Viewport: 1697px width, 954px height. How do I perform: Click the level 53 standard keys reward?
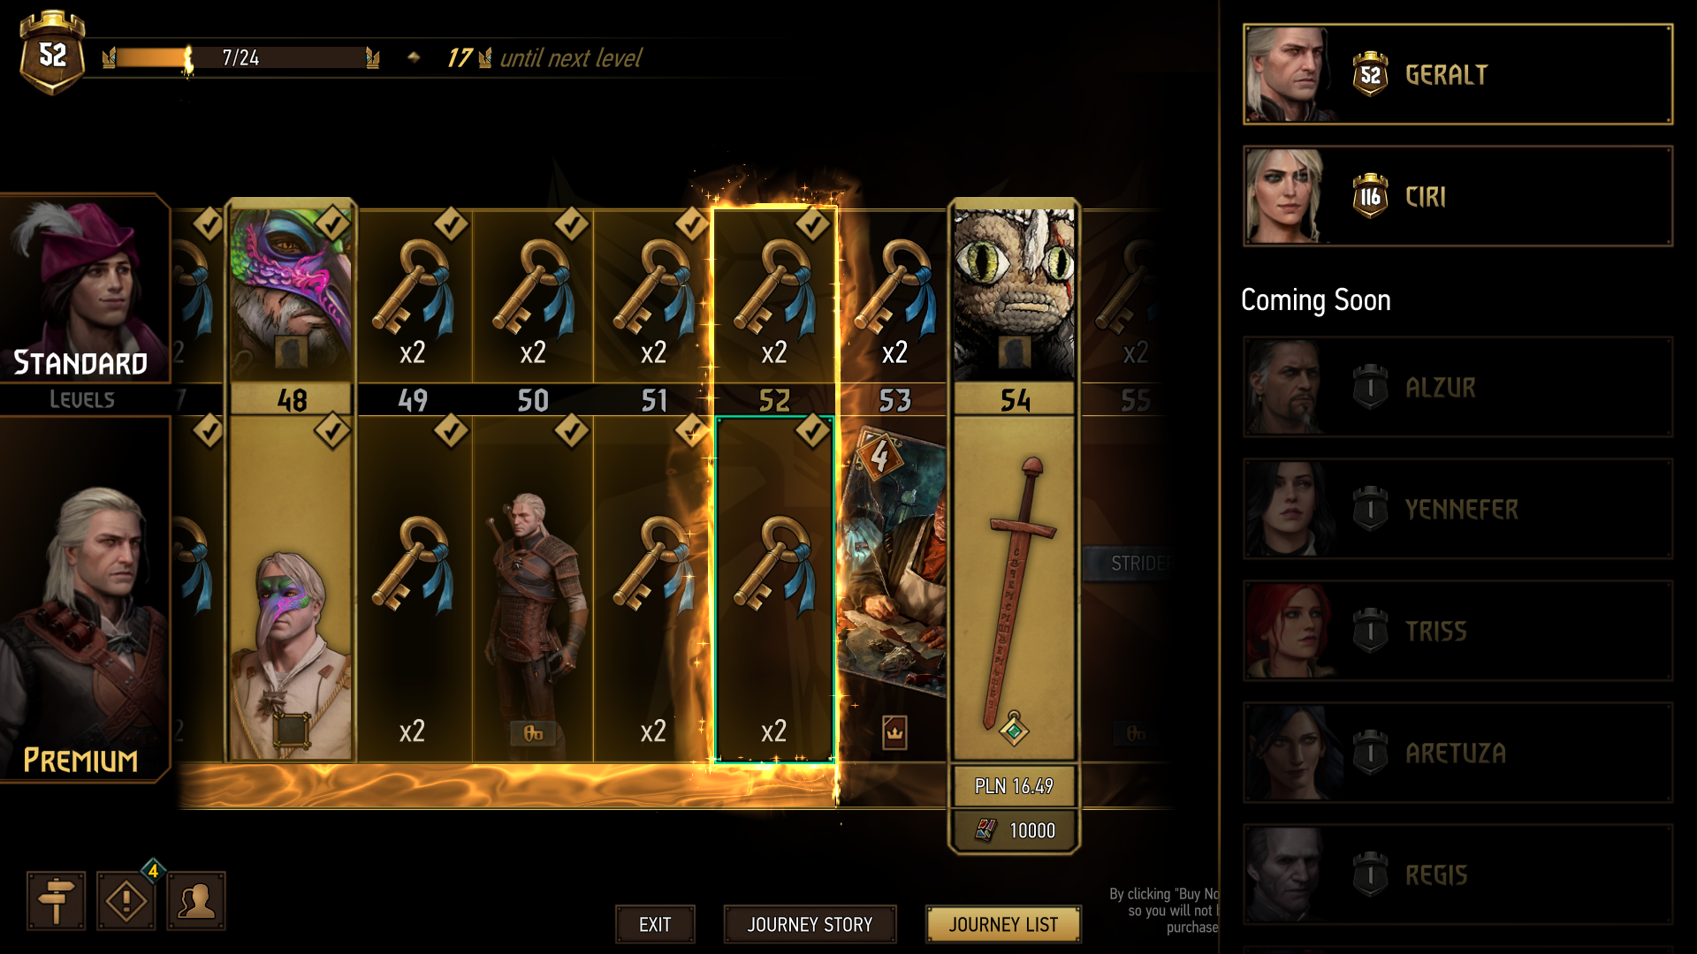pyautogui.click(x=894, y=298)
